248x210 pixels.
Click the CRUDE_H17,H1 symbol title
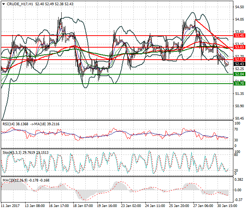(x=20, y=4)
